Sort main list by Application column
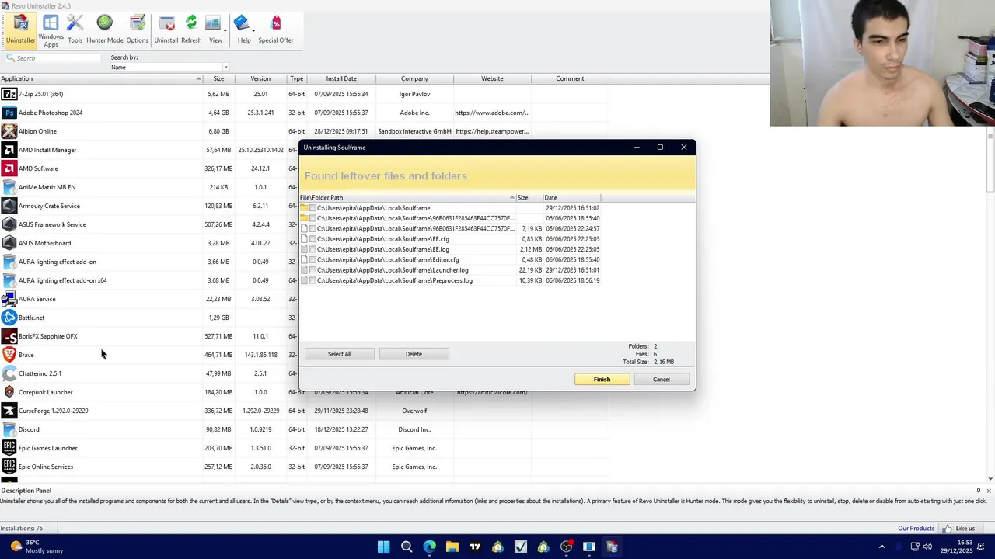 [x=101, y=78]
